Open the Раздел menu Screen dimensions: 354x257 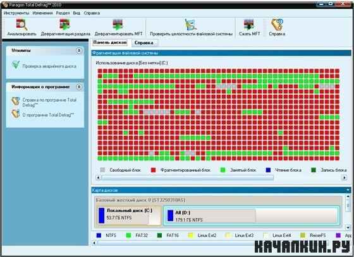pyautogui.click(x=63, y=13)
